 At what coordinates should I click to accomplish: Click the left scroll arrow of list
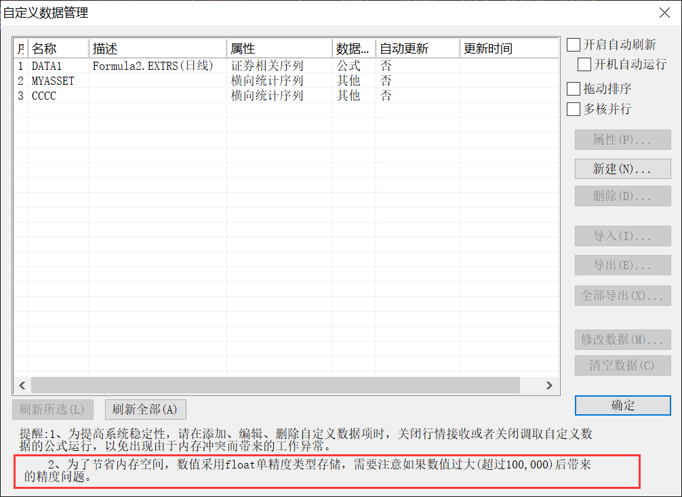tap(22, 385)
